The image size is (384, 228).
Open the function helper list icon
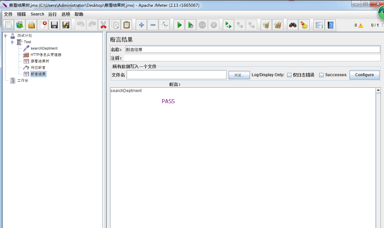tap(319, 25)
